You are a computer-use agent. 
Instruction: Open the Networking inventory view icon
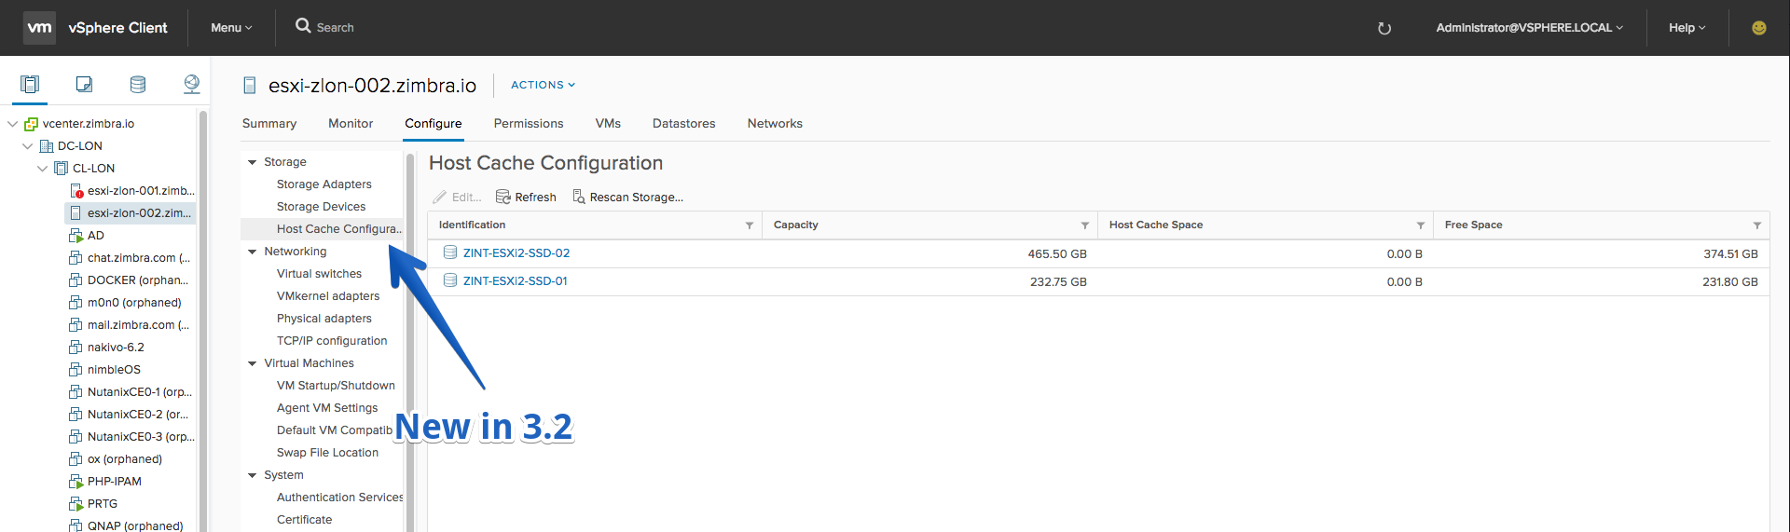[191, 85]
